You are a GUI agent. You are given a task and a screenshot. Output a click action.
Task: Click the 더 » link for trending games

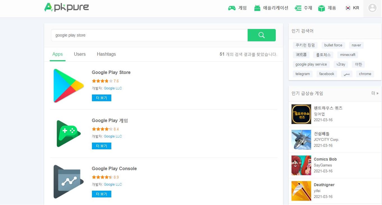[x=375, y=93]
